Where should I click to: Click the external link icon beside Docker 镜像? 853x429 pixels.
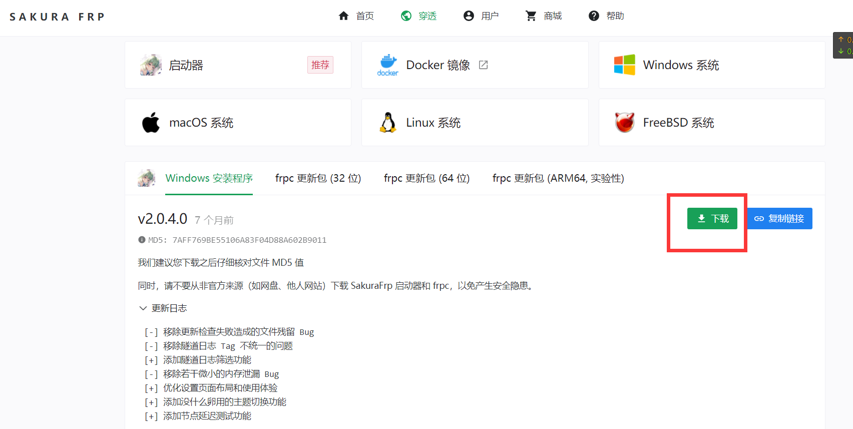click(x=483, y=65)
